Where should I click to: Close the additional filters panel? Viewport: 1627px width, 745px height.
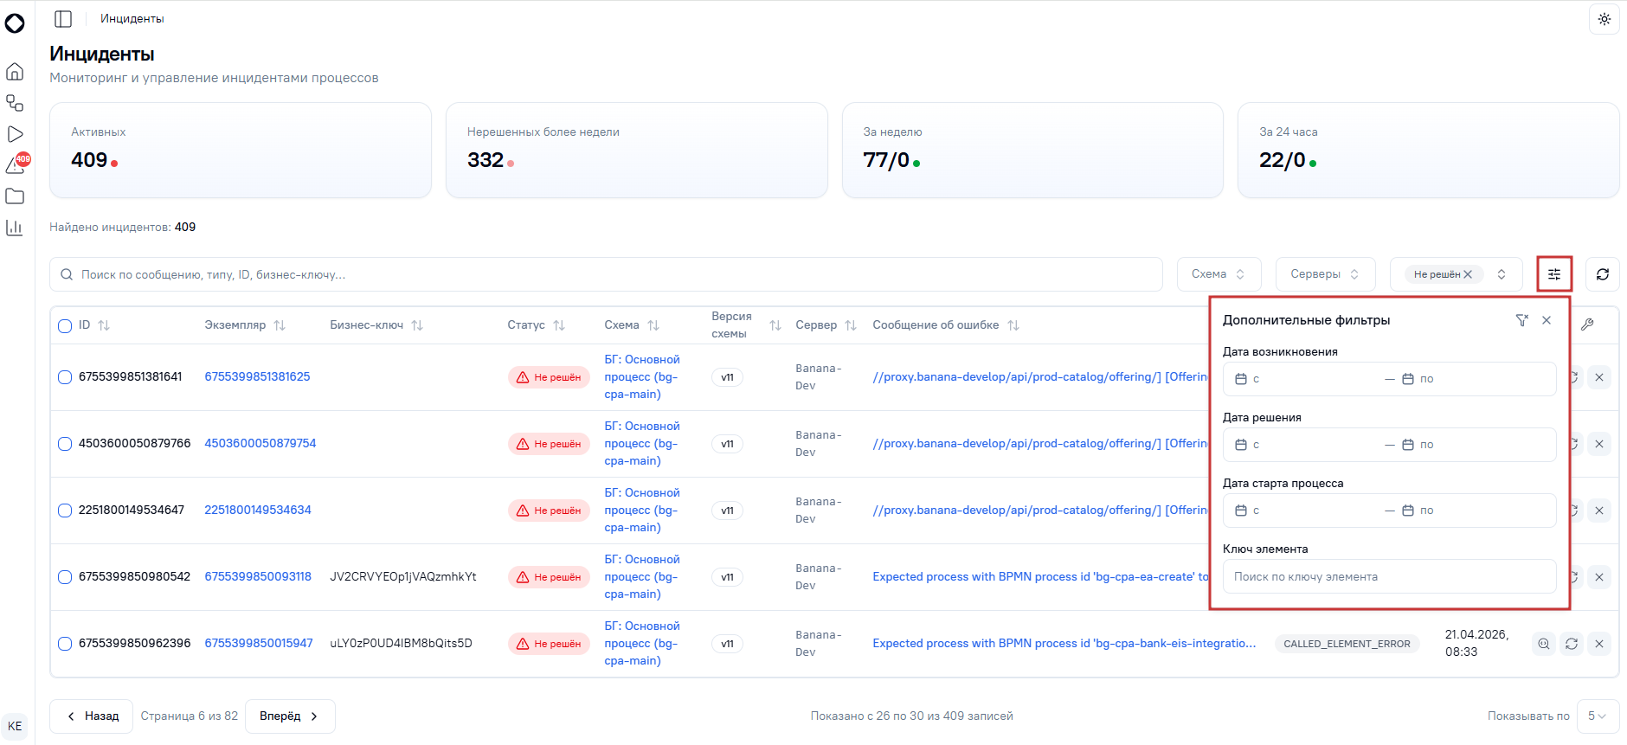(x=1547, y=320)
